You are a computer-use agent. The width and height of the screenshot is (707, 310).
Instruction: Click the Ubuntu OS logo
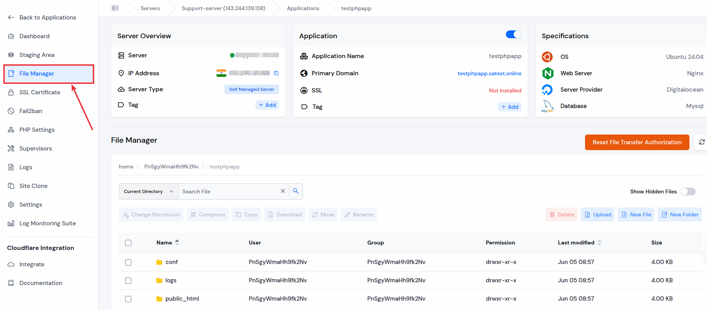coord(547,57)
